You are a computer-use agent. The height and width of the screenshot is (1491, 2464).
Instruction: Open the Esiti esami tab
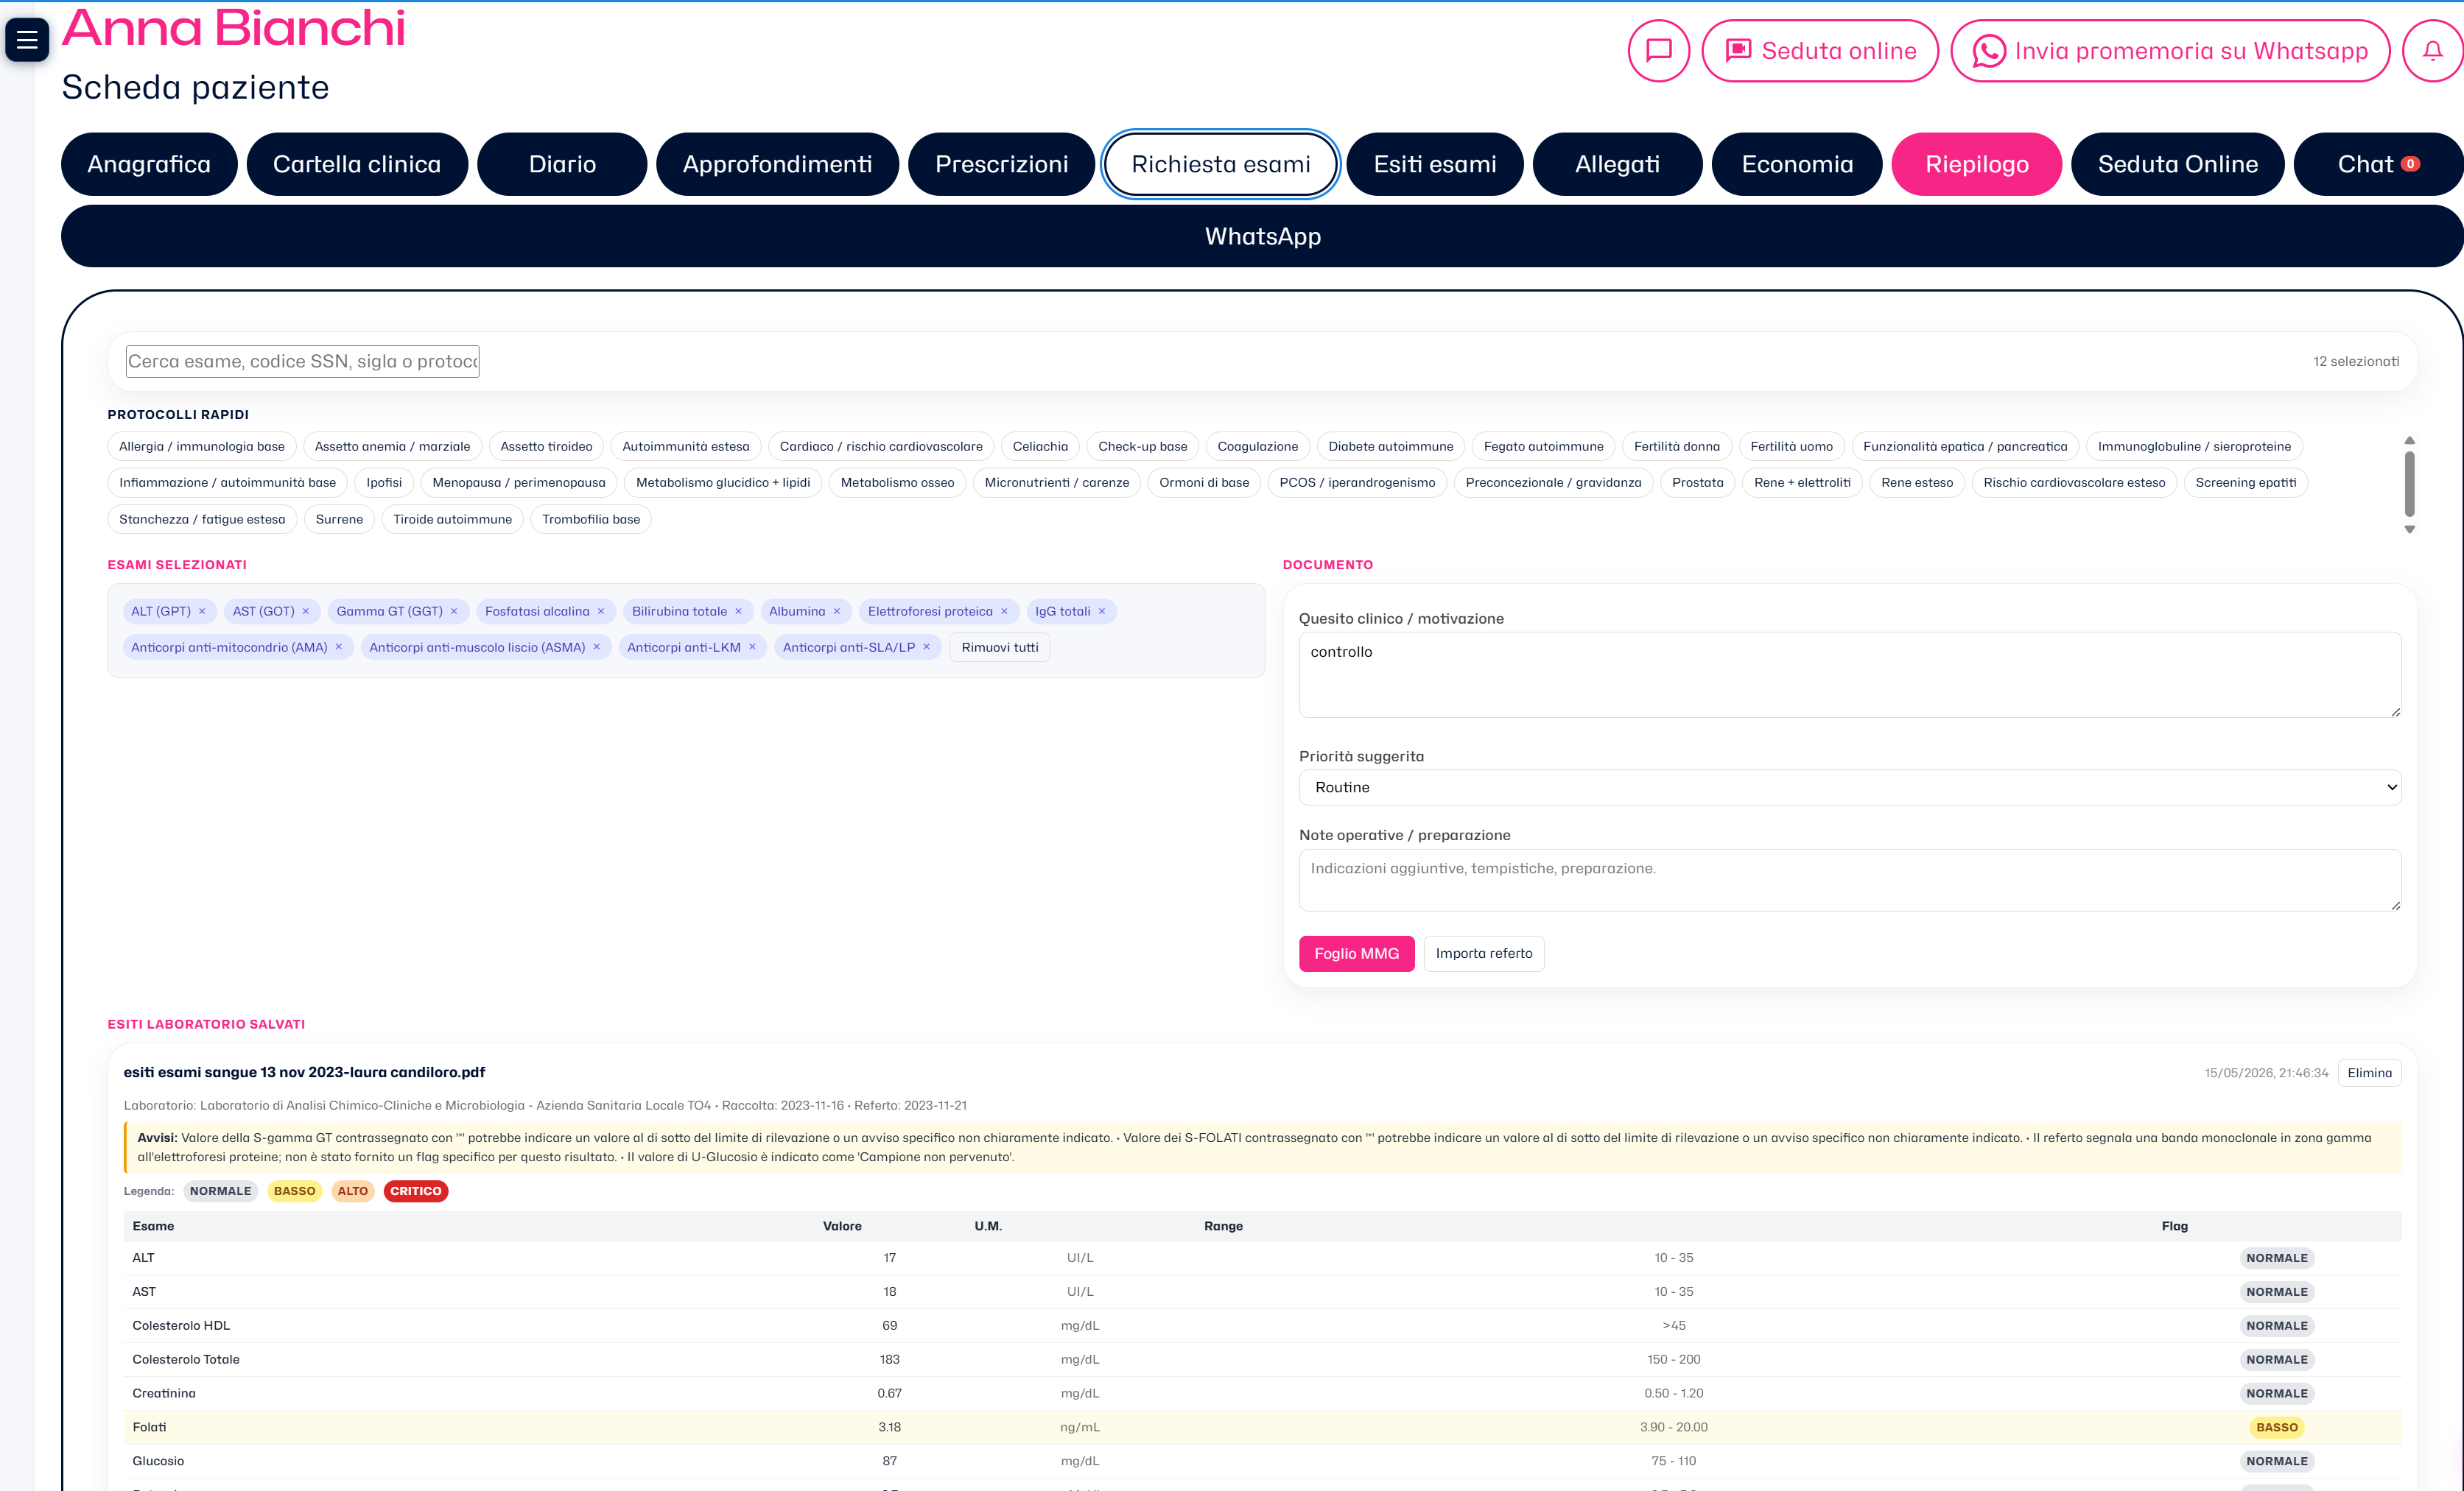click(1435, 164)
